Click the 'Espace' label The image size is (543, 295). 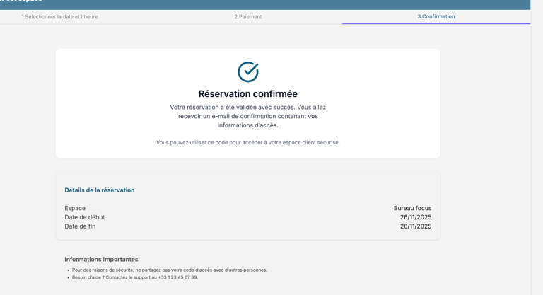coord(75,208)
